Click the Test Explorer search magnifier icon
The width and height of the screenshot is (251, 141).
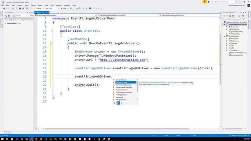pyautogui.click(x=31, y=16)
